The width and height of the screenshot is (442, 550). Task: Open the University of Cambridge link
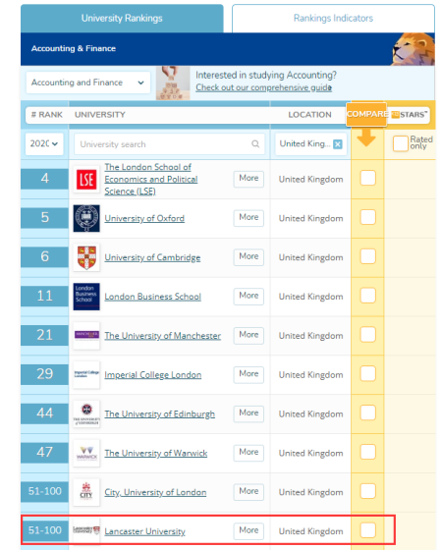point(152,257)
